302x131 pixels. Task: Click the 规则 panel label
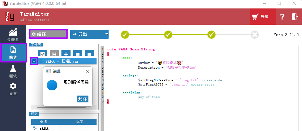34,114
